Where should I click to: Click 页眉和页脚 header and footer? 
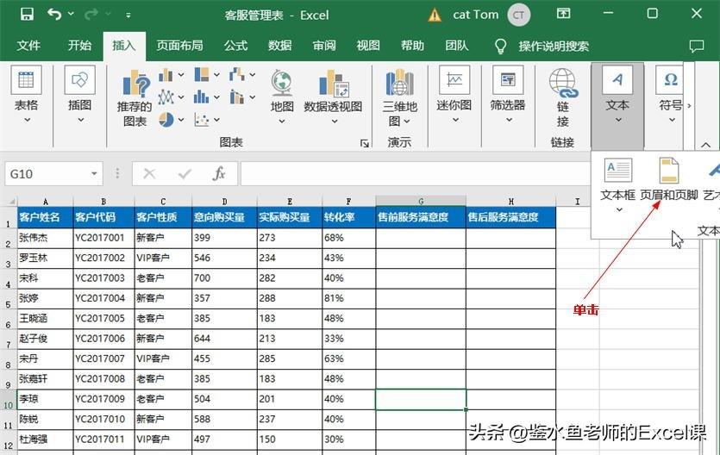[x=669, y=179]
